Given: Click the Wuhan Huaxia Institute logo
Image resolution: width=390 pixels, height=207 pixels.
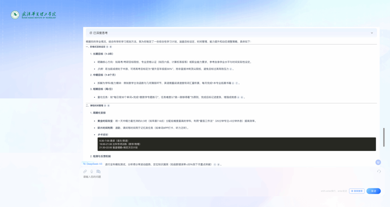Looking at the screenshot, I should tap(34, 15).
